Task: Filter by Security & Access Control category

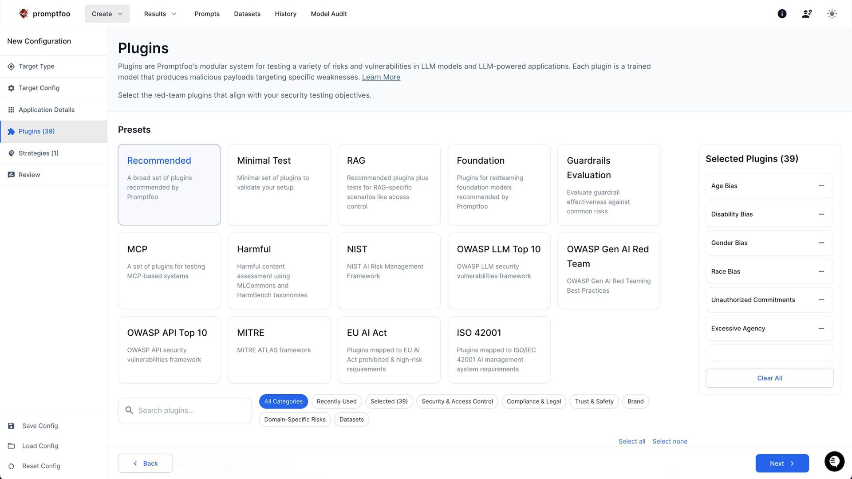Action: [x=457, y=401]
